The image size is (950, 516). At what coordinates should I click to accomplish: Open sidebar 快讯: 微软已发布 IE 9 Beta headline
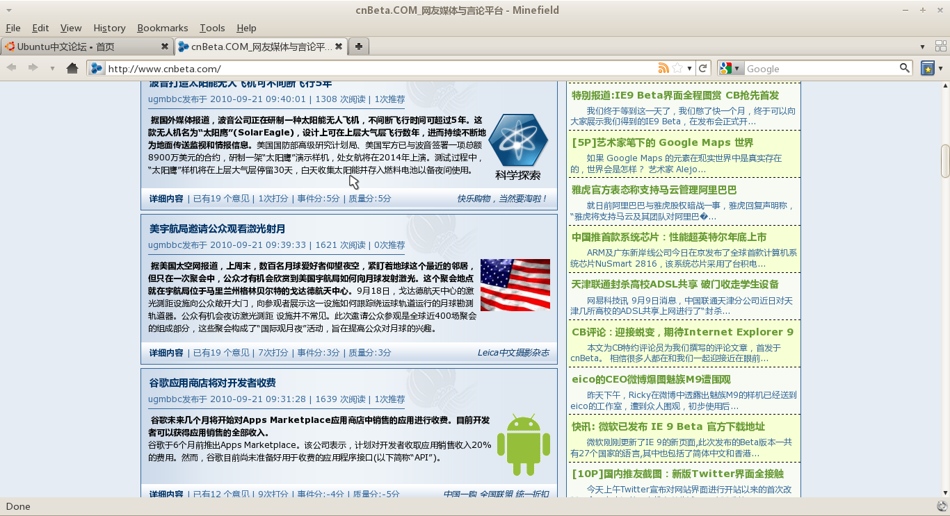point(668,426)
